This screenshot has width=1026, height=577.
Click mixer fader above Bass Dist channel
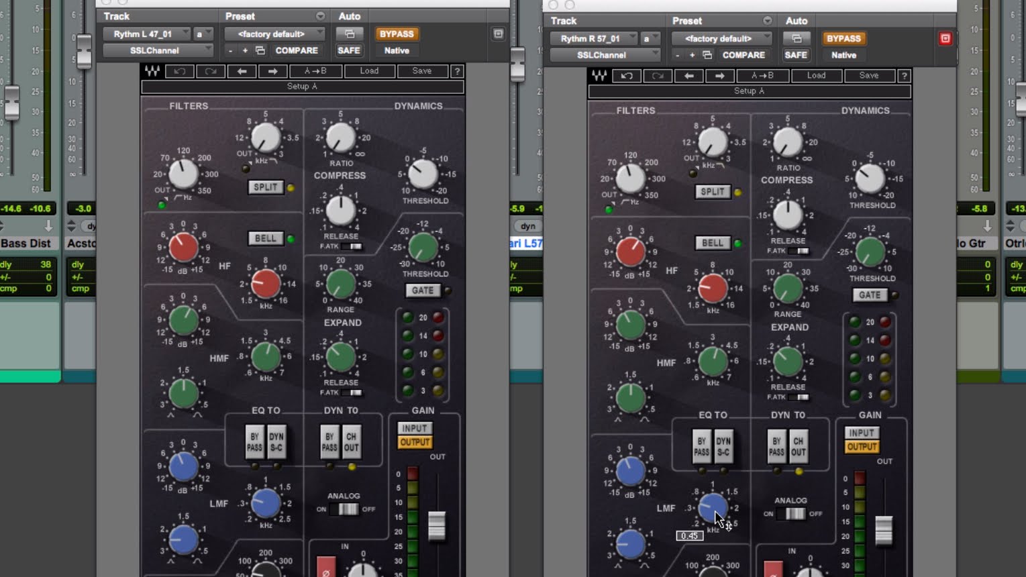(x=11, y=103)
